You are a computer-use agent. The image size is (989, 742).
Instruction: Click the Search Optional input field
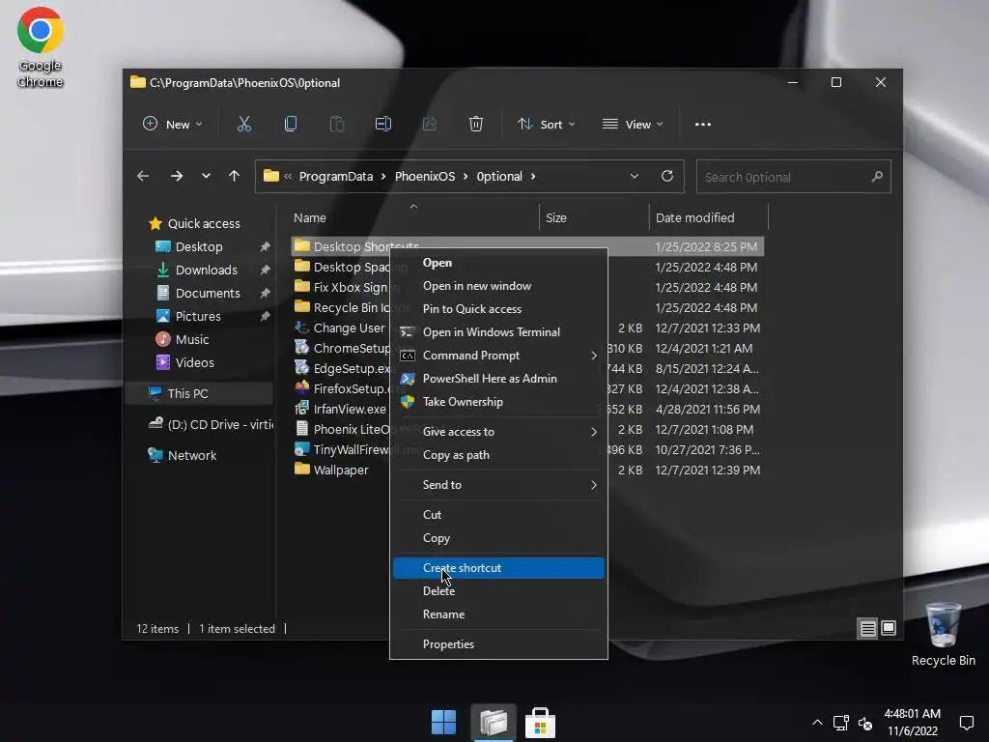pos(794,177)
